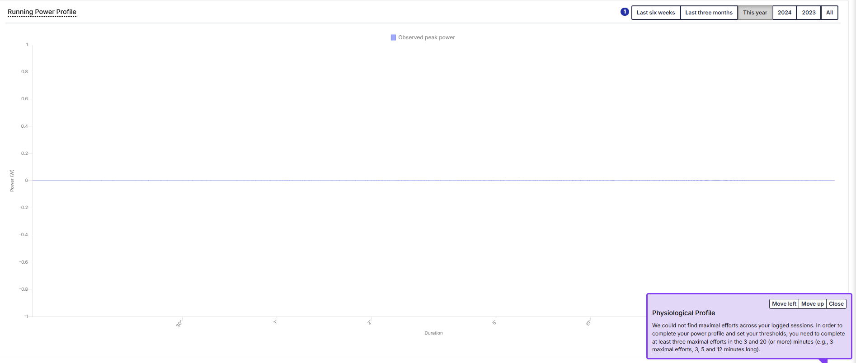This screenshot has height=363, width=856.
Task: Click the Duration axis title
Action: click(x=433, y=333)
